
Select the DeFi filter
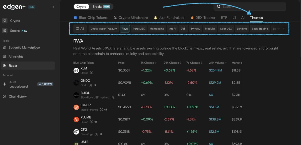click(x=183, y=29)
